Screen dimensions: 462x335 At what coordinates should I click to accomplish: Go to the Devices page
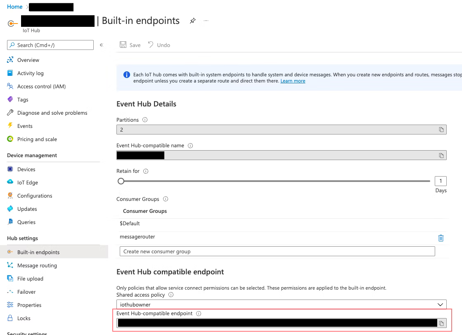pos(26,169)
